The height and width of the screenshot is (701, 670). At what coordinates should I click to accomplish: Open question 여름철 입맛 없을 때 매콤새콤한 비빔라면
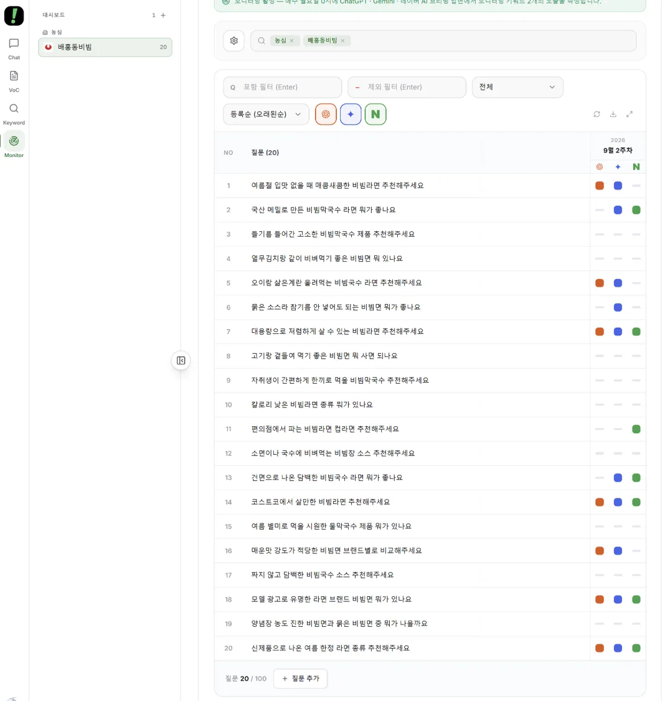pyautogui.click(x=337, y=186)
